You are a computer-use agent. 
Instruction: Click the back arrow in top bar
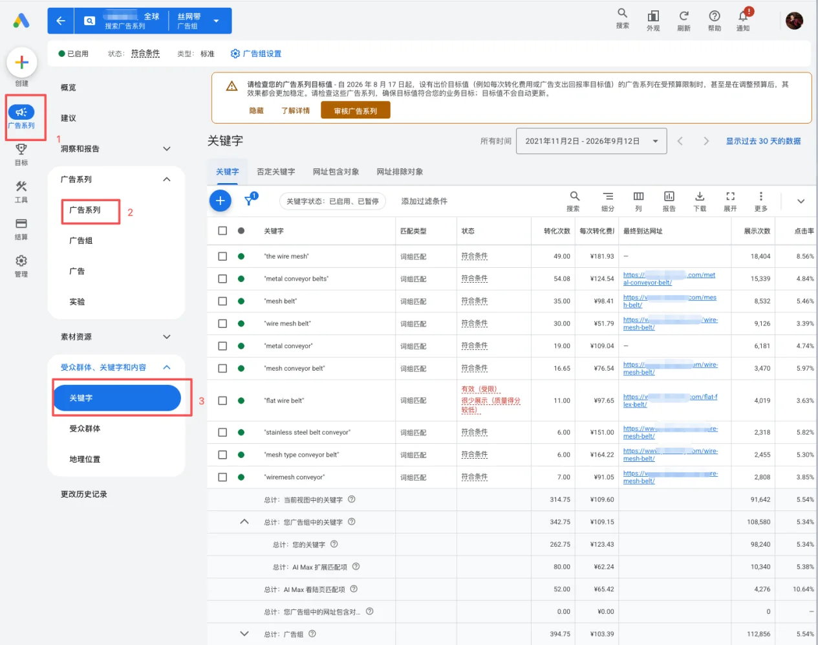coord(61,21)
